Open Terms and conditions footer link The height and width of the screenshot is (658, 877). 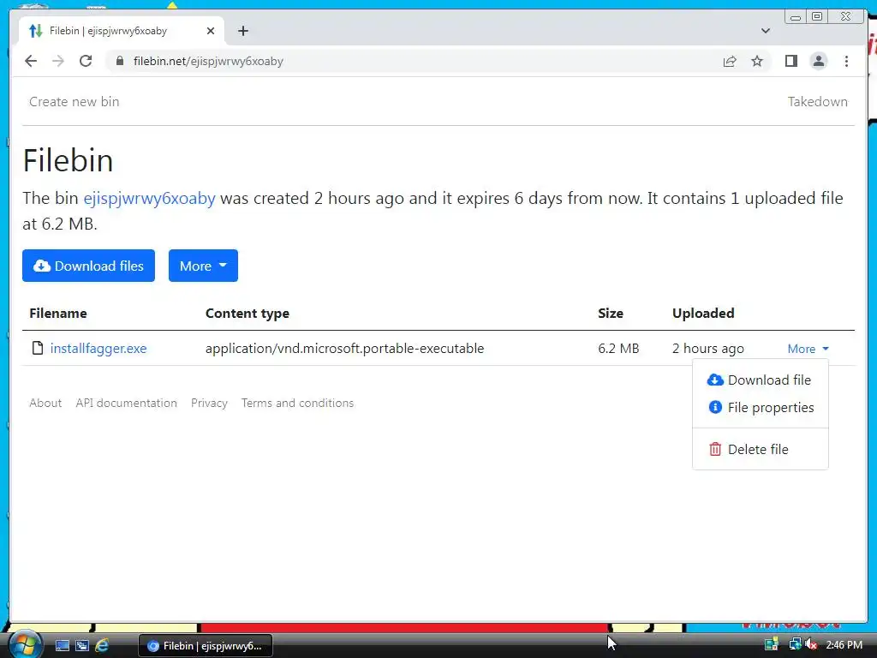pyautogui.click(x=297, y=403)
